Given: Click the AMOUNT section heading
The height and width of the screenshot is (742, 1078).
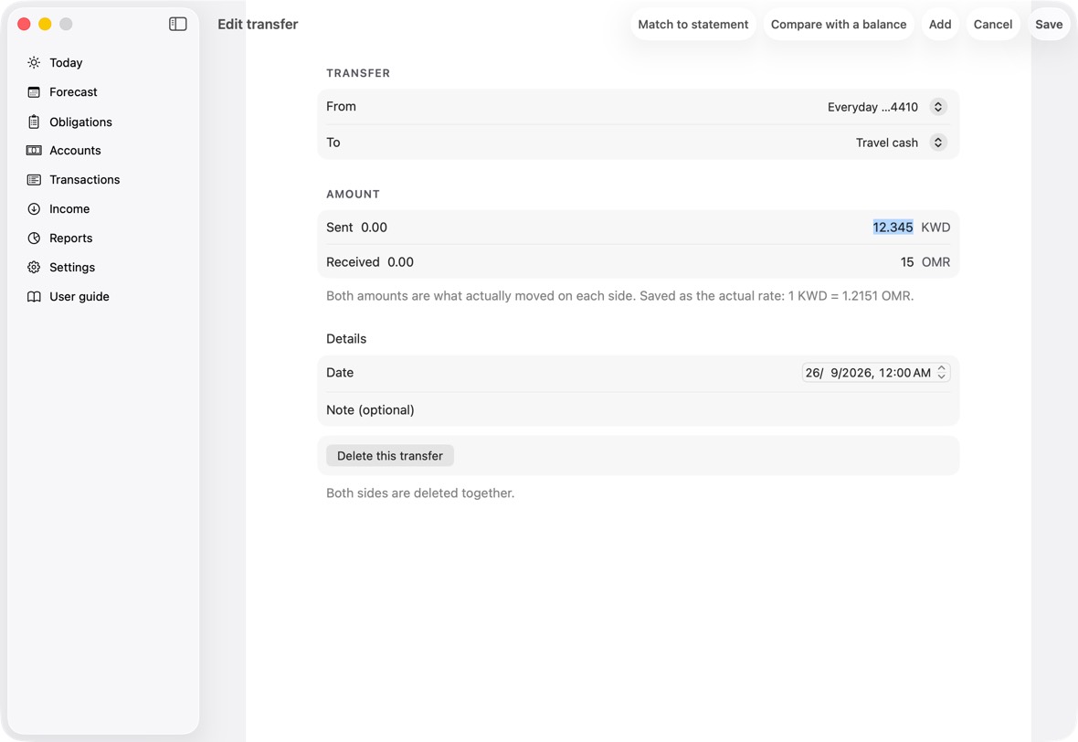Looking at the screenshot, I should point(353,194).
